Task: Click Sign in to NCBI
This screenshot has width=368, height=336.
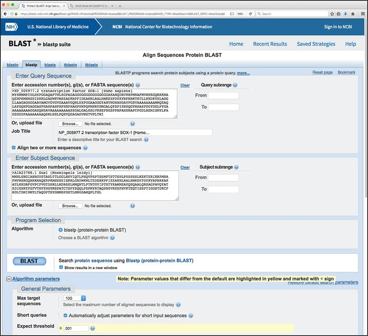Action: click(x=338, y=27)
